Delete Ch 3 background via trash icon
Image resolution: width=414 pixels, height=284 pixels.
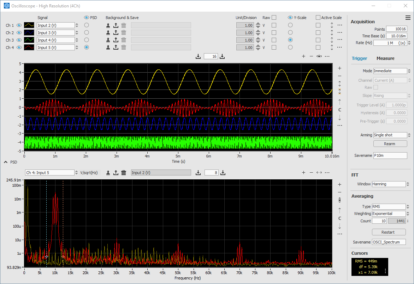tap(123, 40)
